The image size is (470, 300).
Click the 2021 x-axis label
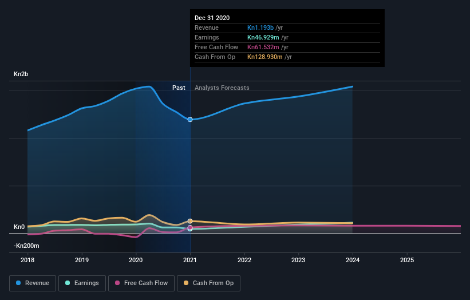[190, 260]
